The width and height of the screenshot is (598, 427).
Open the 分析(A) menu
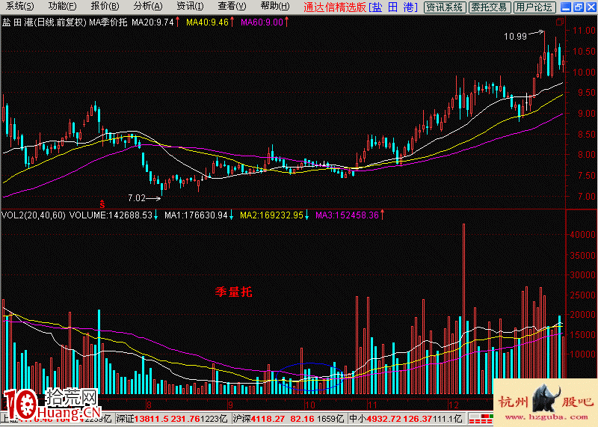tap(147, 7)
